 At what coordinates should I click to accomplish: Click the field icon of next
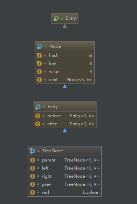coord(40,80)
